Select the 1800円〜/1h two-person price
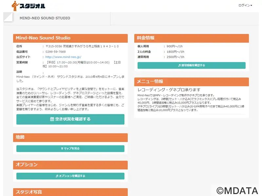Viewport: 262px width, 196px height. [x=176, y=52]
